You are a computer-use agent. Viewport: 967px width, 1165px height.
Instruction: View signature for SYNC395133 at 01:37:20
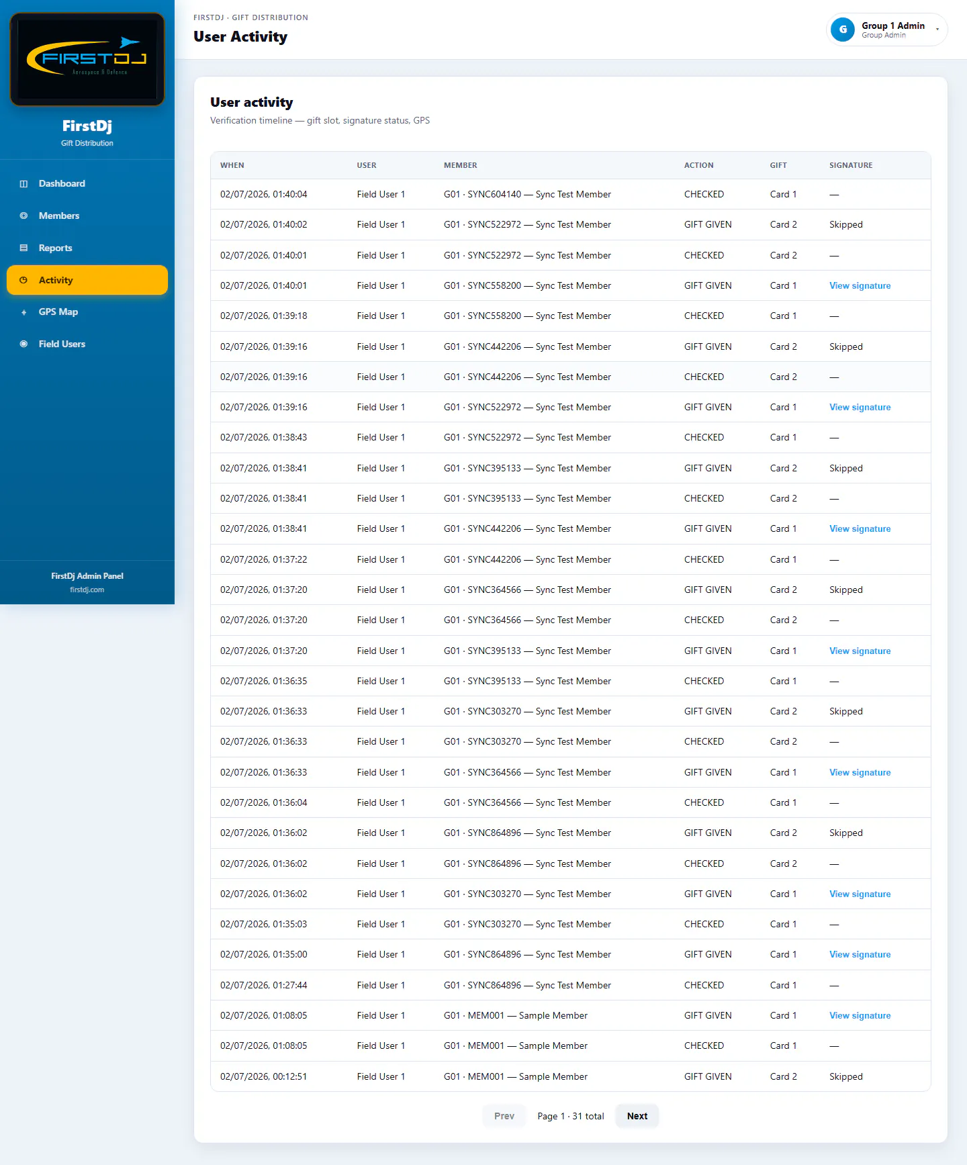tap(860, 651)
